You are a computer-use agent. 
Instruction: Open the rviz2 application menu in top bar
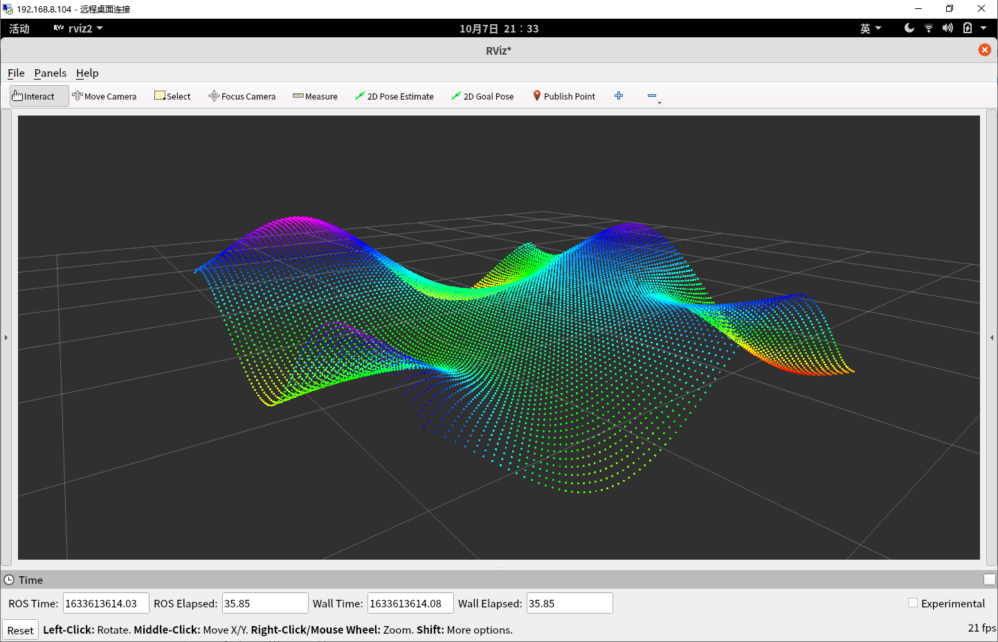pyautogui.click(x=79, y=28)
